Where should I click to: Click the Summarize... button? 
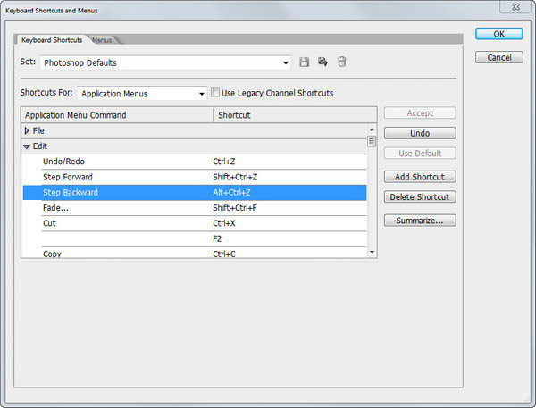click(x=420, y=221)
